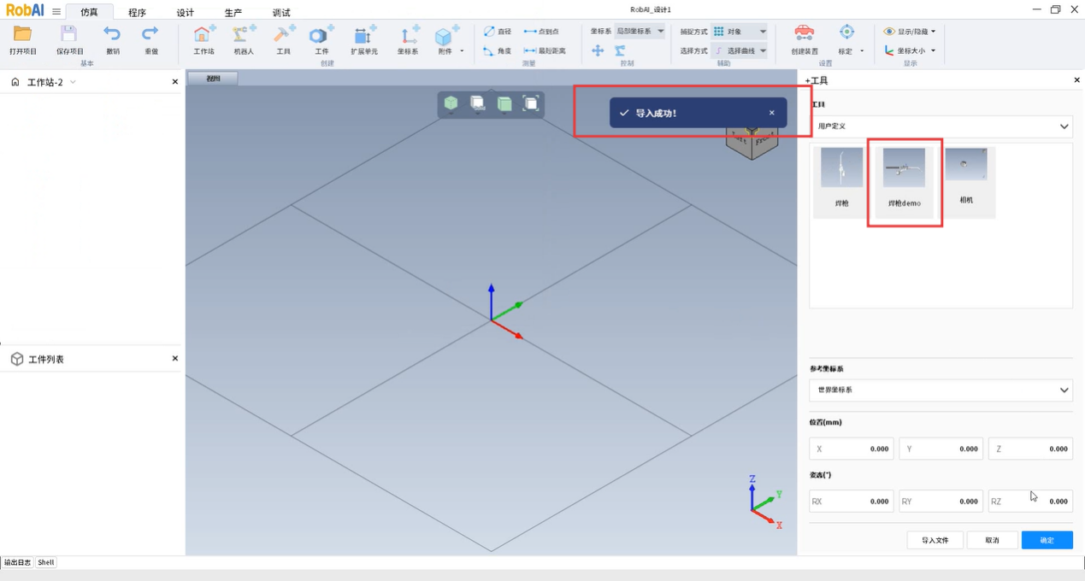Viewport: 1085px width, 581px height.
Task: Click the 创建装置 red car icon
Action: pyautogui.click(x=804, y=33)
